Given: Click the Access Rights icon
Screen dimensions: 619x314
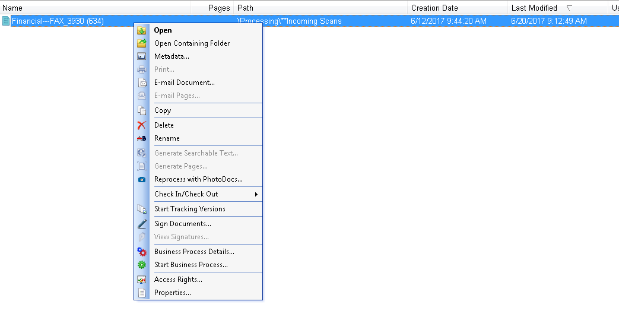Looking at the screenshot, I should tap(142, 280).
